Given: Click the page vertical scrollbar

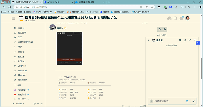Looking at the screenshot, I should click(x=202, y=68).
